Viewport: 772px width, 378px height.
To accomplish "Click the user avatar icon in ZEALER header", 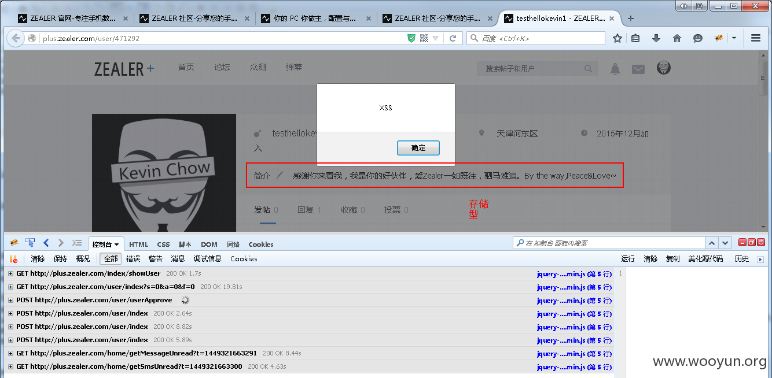I will (x=664, y=68).
